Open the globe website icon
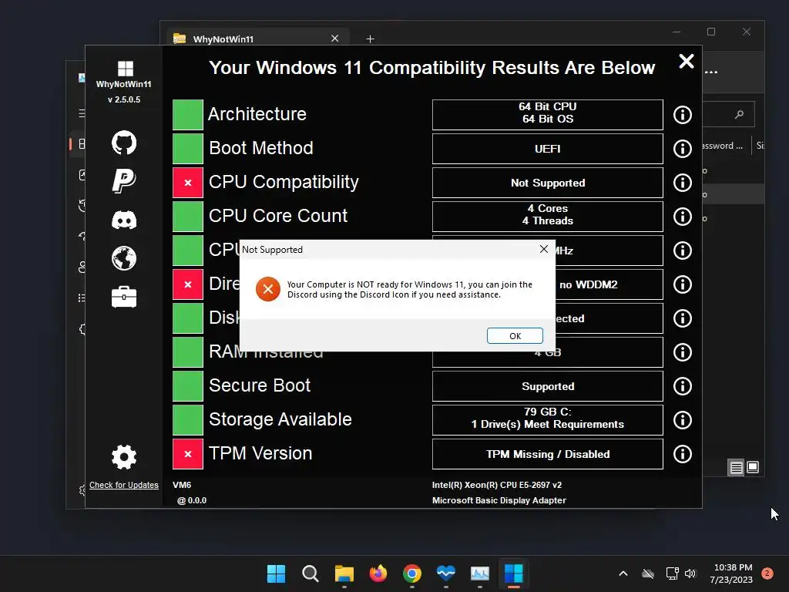The height and width of the screenshot is (592, 789). 124,258
